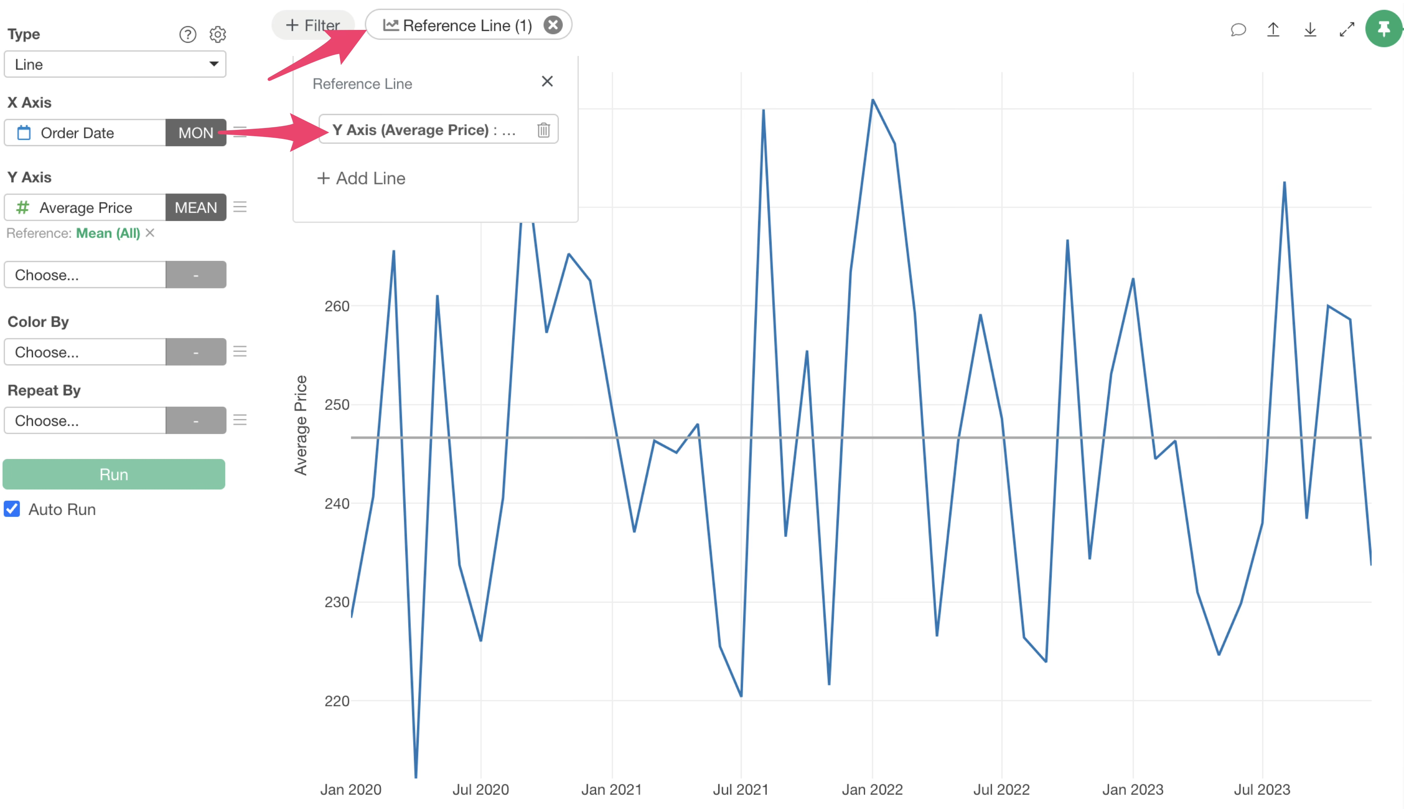This screenshot has height=809, width=1404.
Task: Change the MON date unit selector
Action: (195, 133)
